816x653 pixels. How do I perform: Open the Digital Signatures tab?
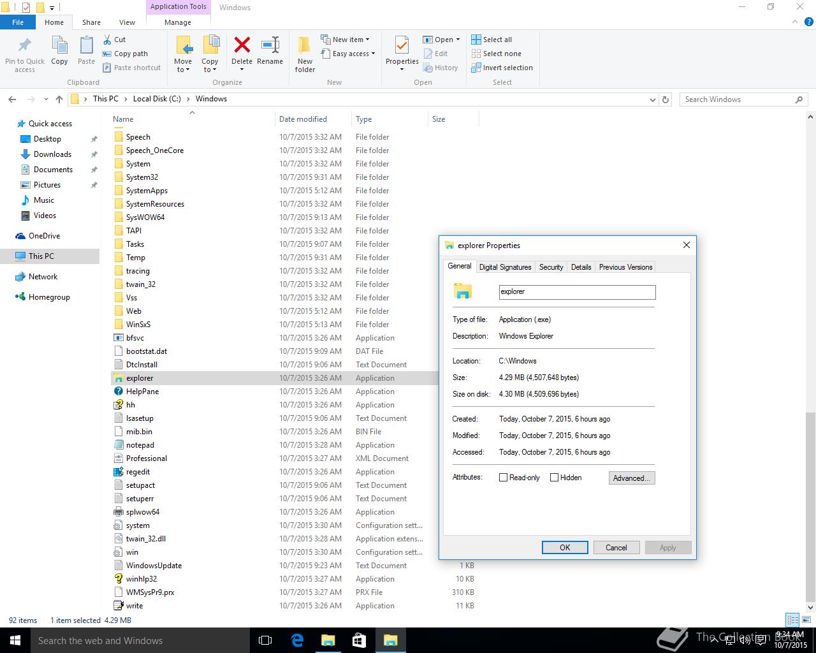pos(505,267)
